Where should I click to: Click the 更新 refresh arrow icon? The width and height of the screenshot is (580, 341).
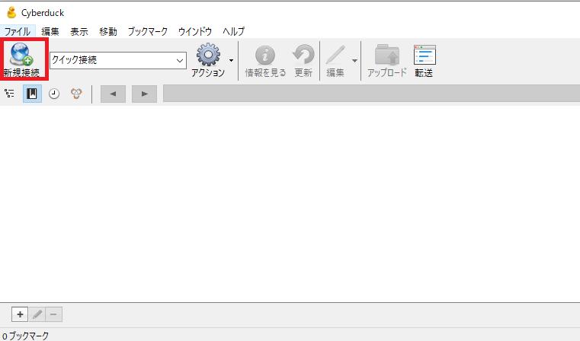click(x=303, y=55)
